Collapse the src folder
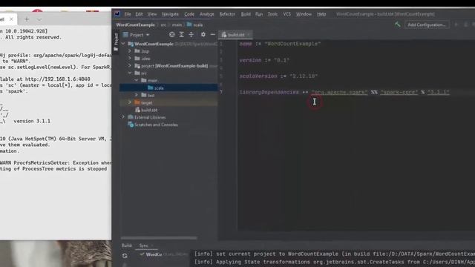This screenshot has width=475, height=267. 130,73
